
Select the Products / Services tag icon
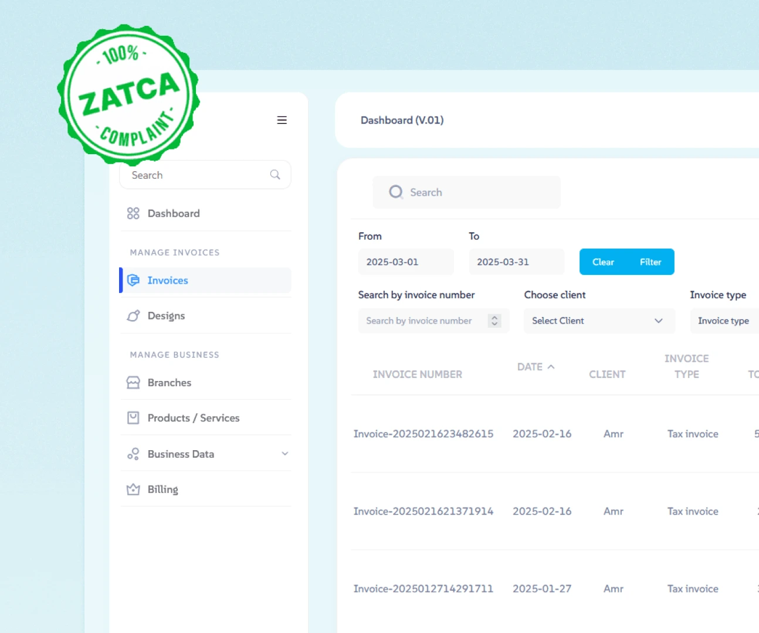[133, 417]
